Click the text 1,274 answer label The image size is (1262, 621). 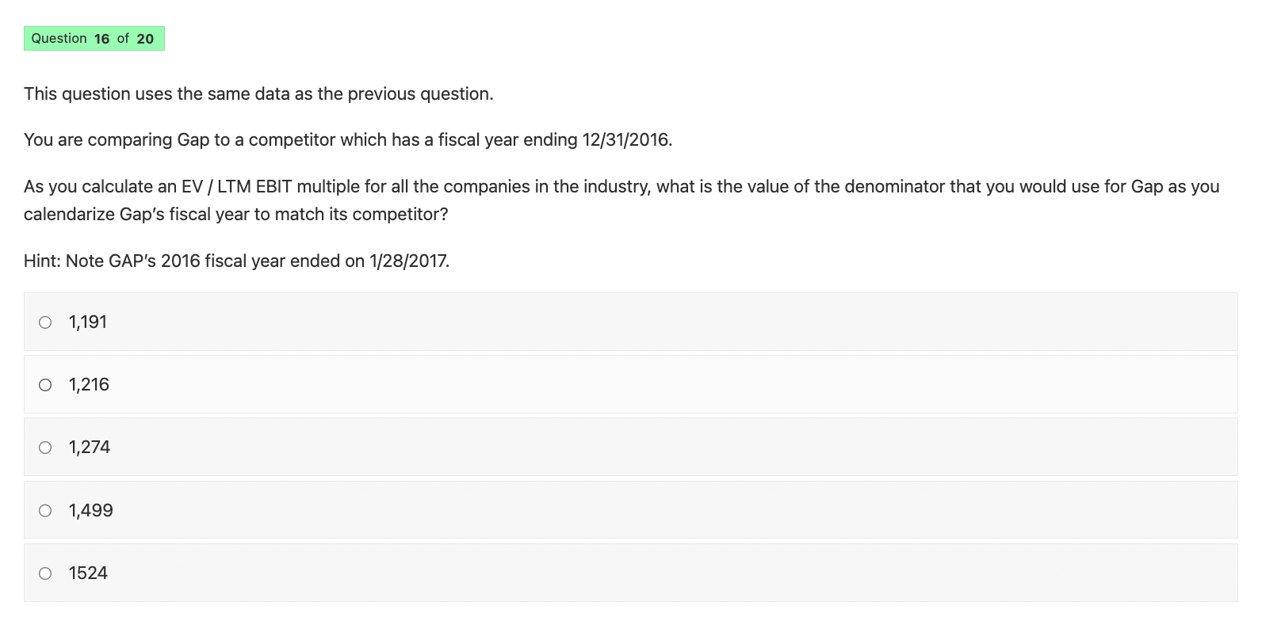click(x=90, y=447)
